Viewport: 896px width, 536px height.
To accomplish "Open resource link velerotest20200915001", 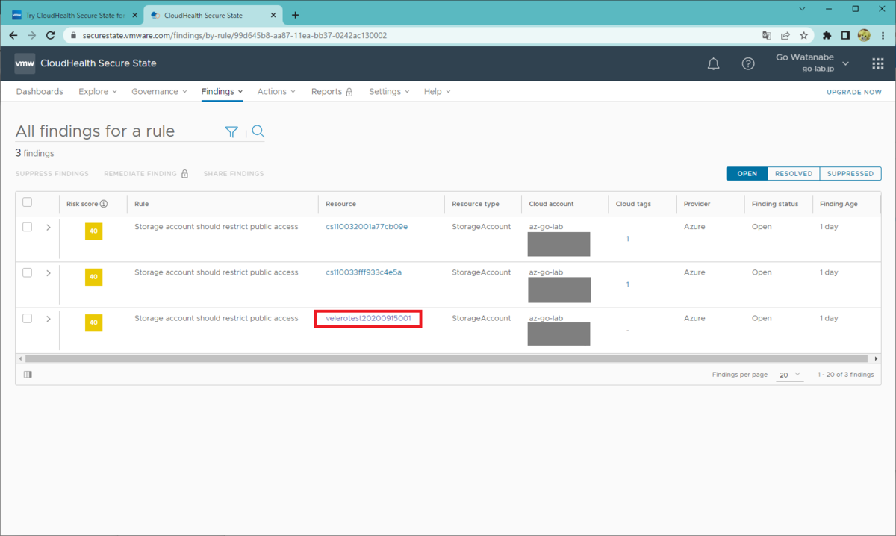I will [x=368, y=318].
